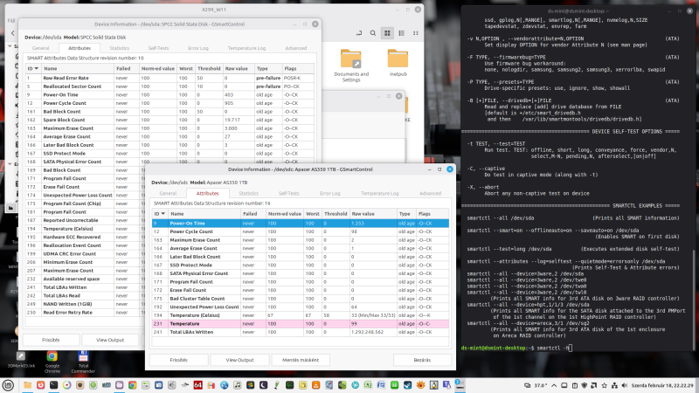Select Reallocated Sector Count row

click(170, 86)
